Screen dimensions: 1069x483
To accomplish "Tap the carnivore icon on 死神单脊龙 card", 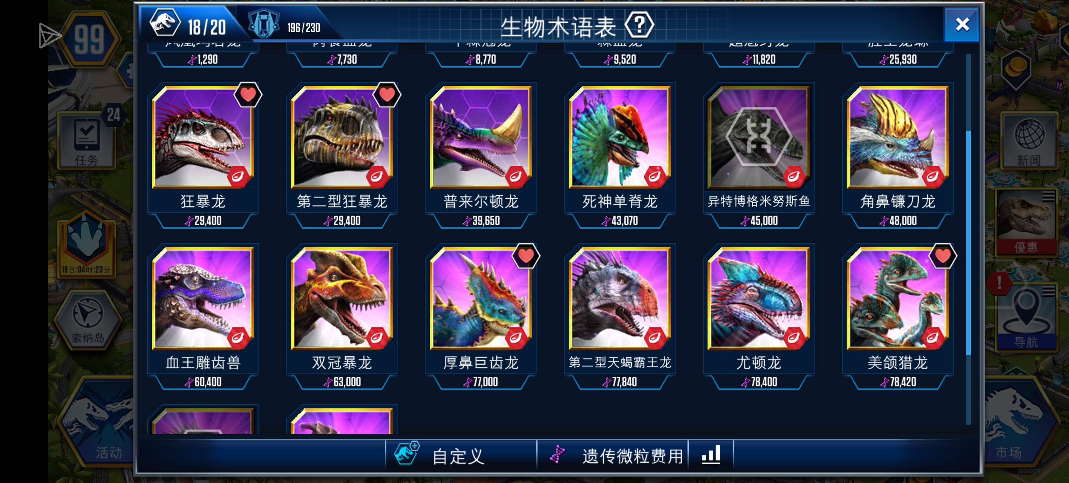I will tap(655, 177).
